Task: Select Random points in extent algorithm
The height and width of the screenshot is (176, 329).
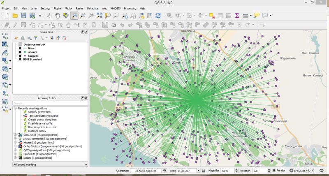Action: coord(42,127)
